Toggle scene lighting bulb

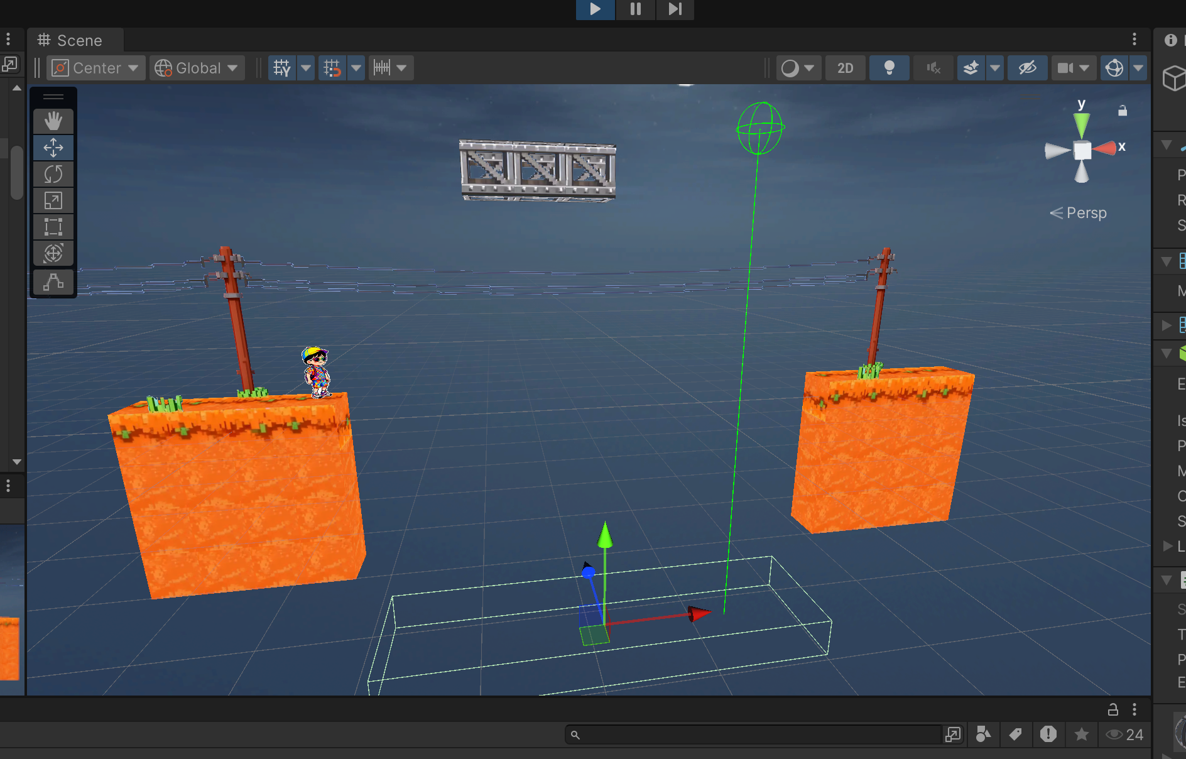pos(889,68)
